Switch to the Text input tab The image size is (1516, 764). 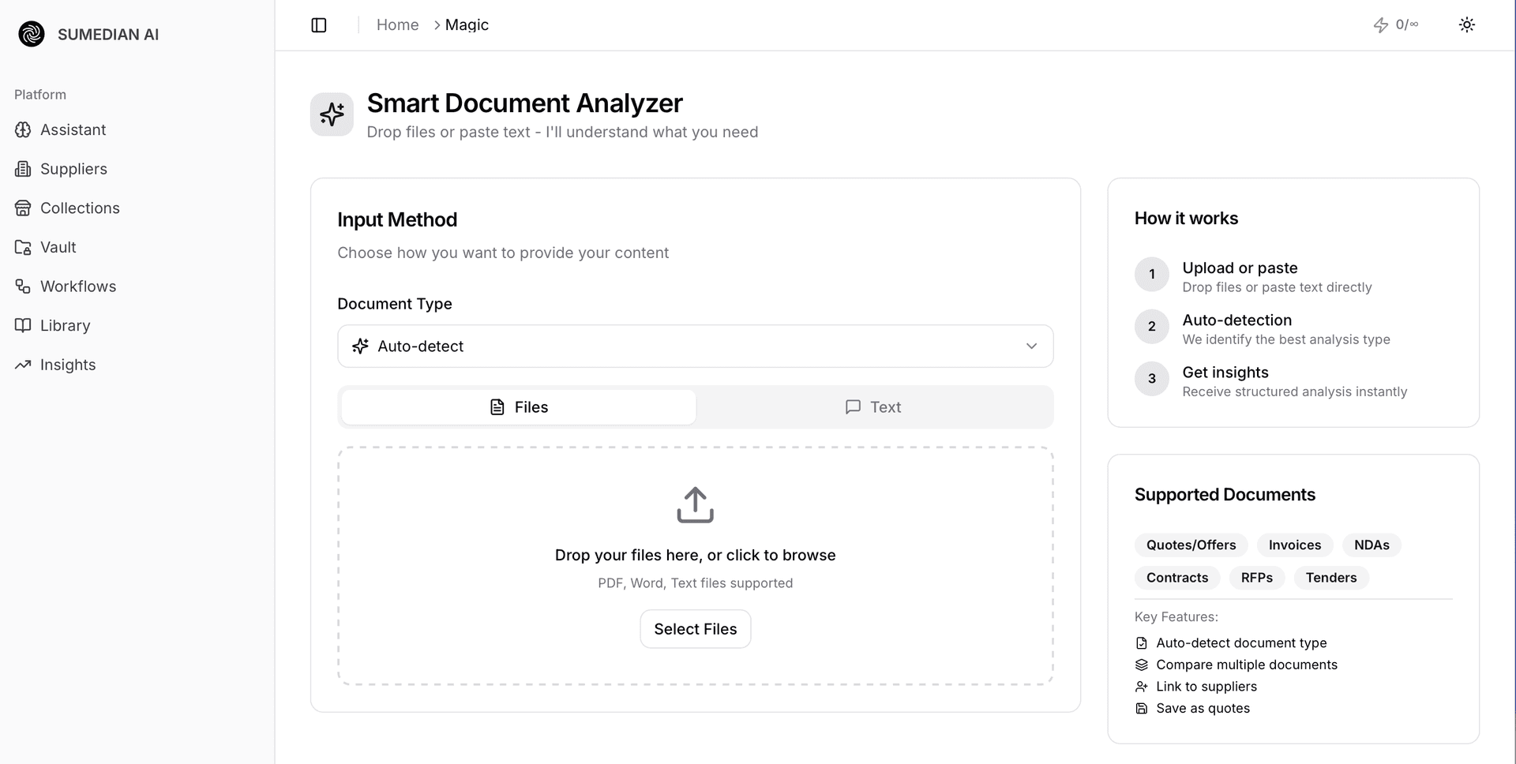click(873, 407)
